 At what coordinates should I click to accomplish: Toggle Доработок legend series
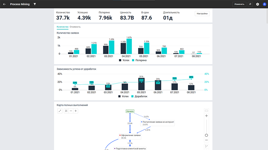click(x=139, y=96)
